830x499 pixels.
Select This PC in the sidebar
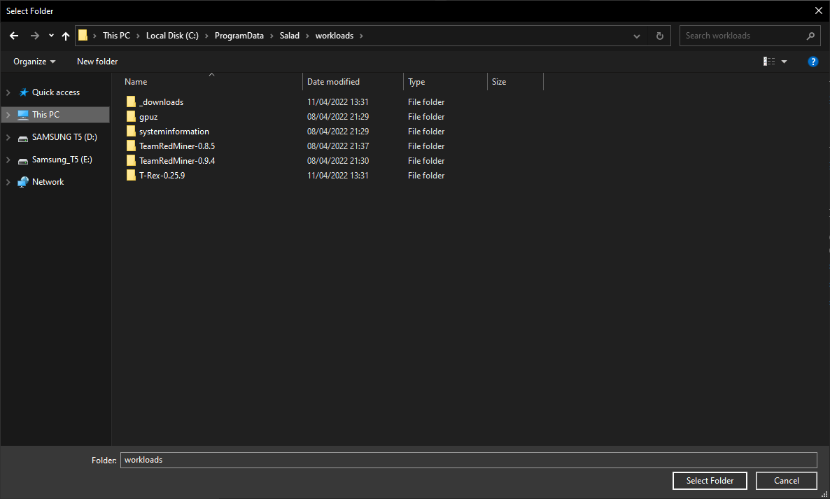[x=45, y=114]
